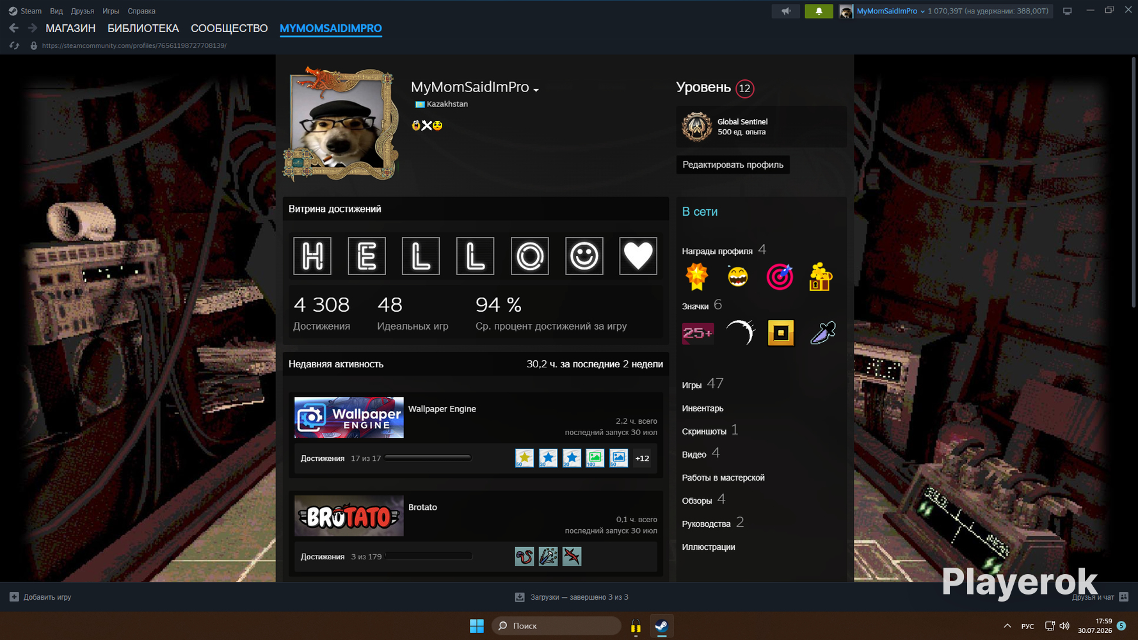Screen dimensions: 1138x640
Task: Click Редактировать профиль button
Action: pyautogui.click(x=733, y=164)
